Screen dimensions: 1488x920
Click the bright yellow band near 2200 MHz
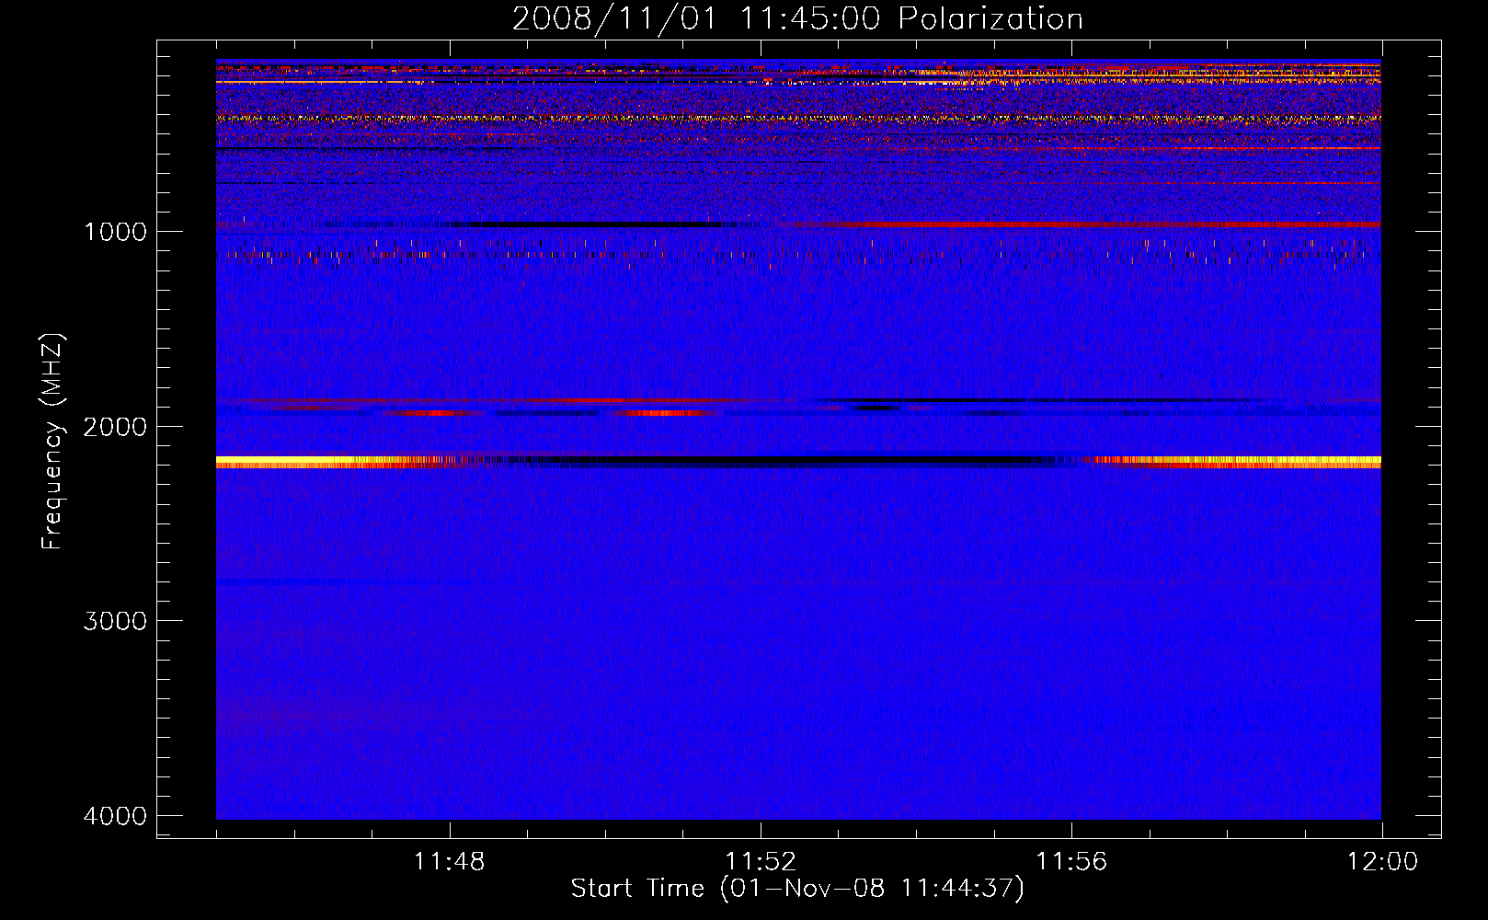point(798,462)
